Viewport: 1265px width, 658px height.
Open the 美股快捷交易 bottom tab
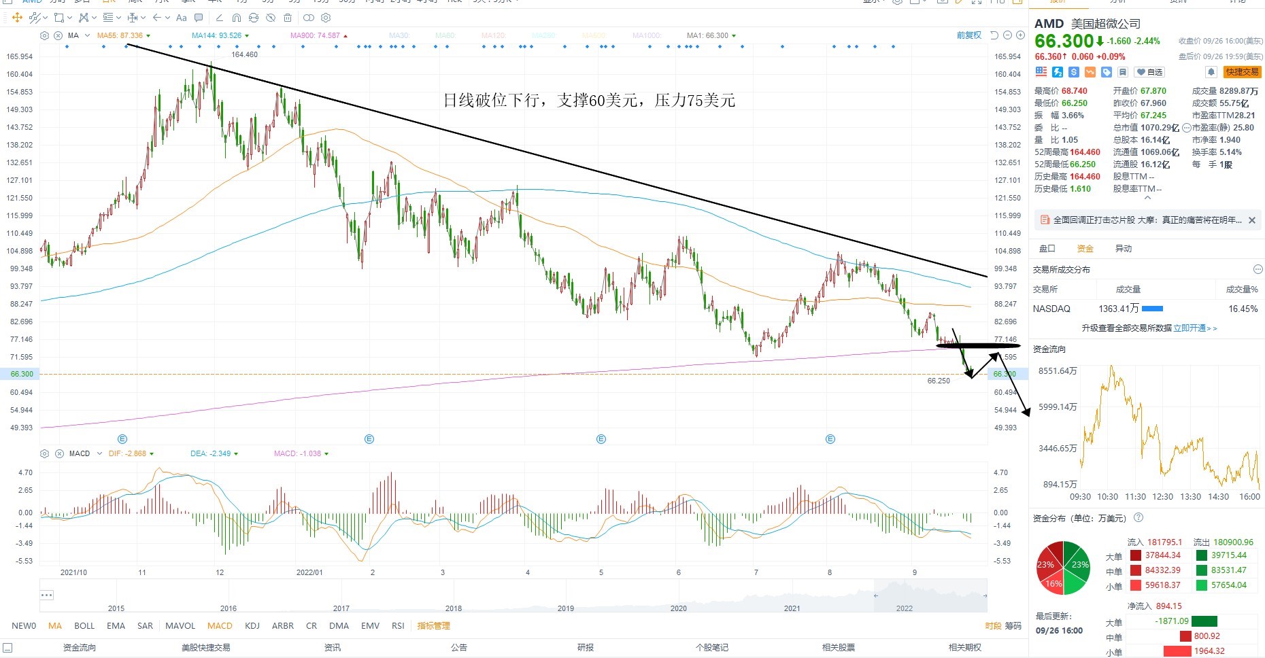click(206, 648)
